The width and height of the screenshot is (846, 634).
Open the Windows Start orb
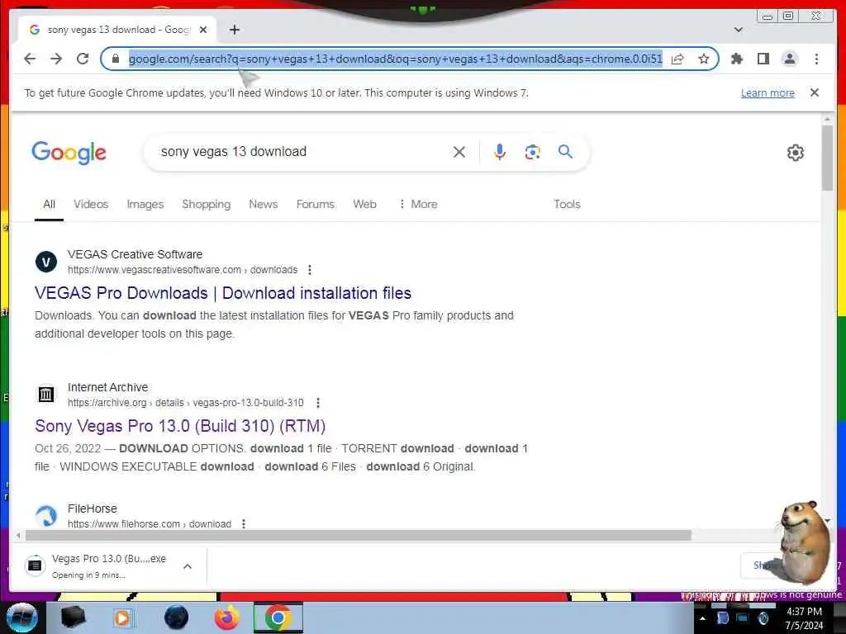(21, 617)
